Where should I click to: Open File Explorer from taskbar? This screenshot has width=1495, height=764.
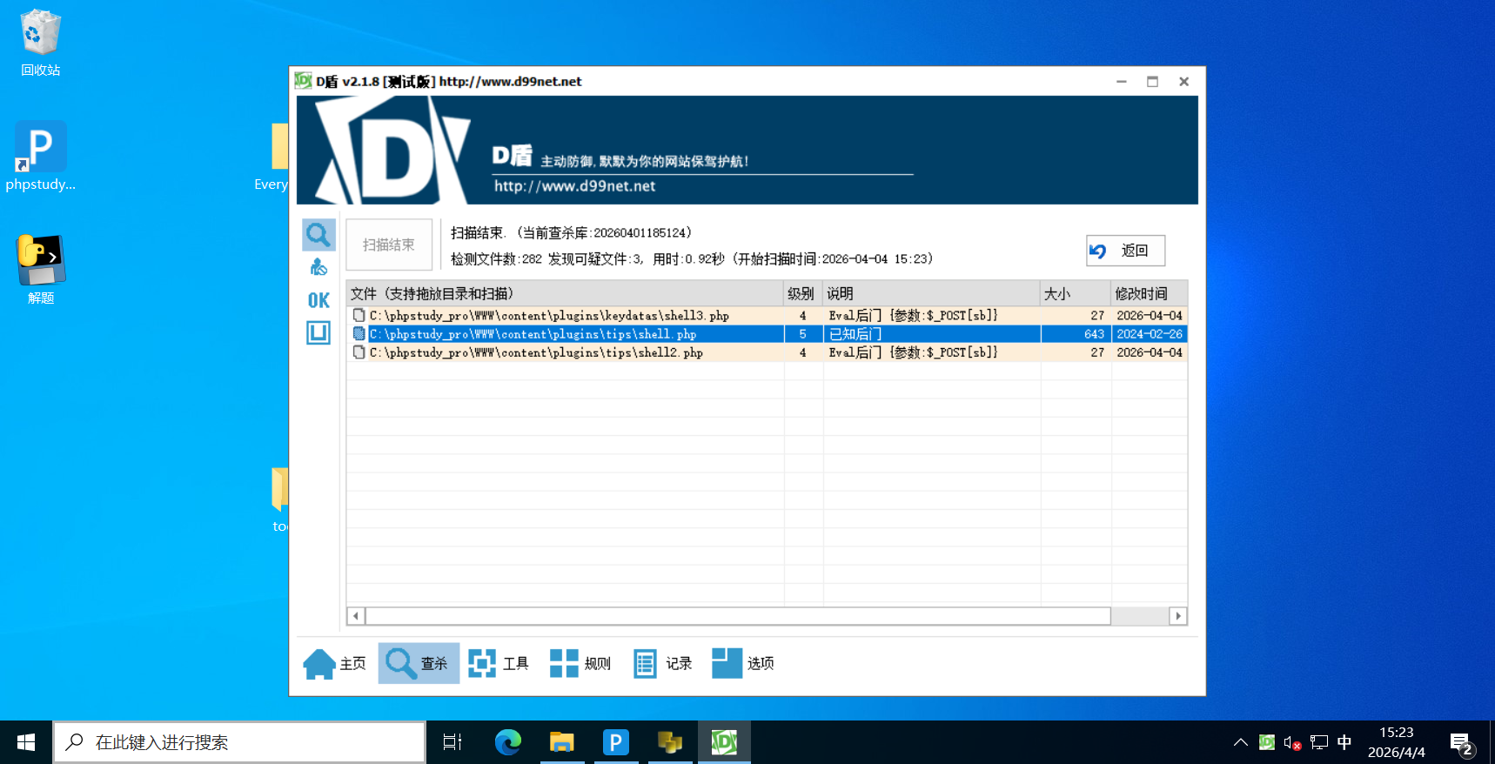coord(562,742)
